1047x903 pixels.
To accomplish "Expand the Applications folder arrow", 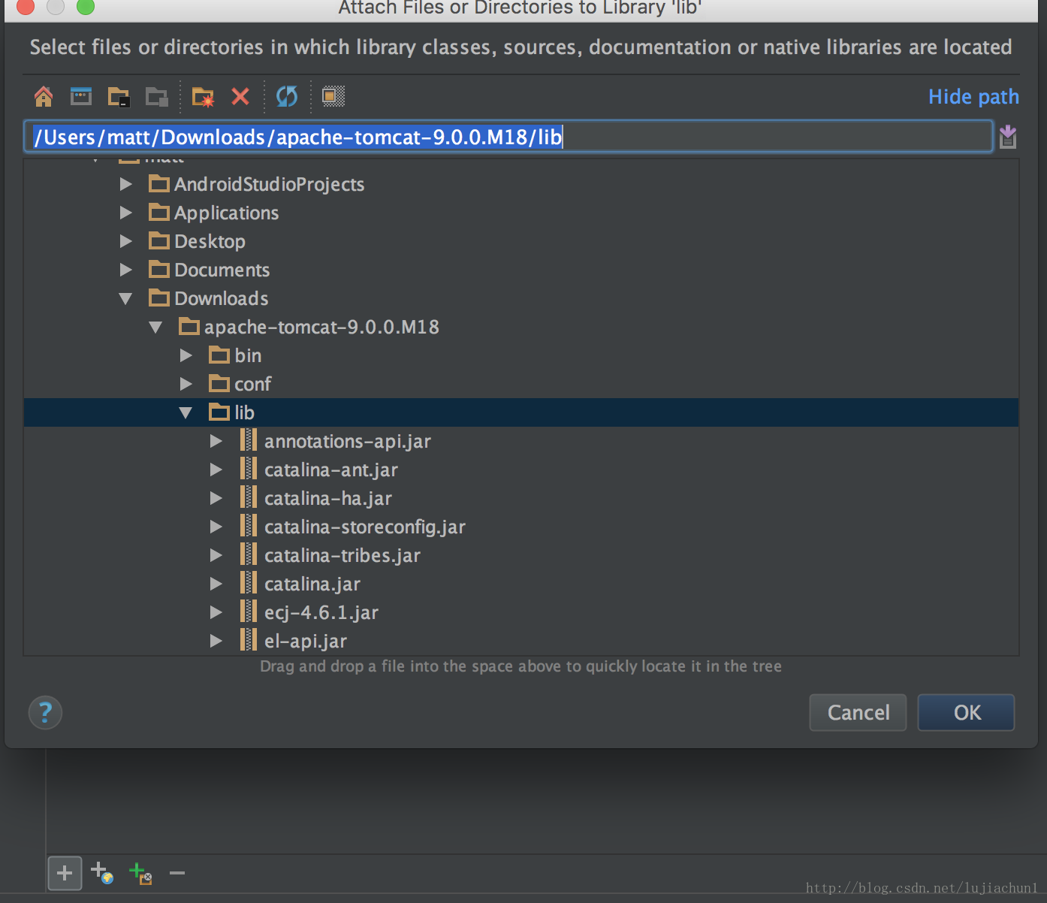I will tap(126, 213).
